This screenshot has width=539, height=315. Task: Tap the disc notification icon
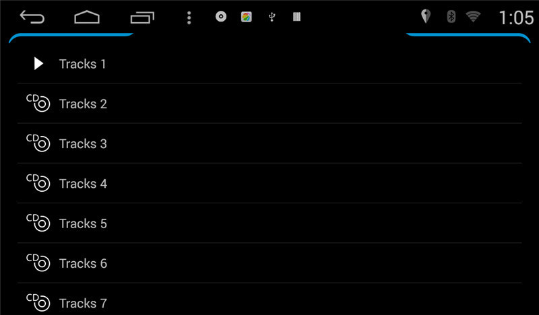[221, 16]
